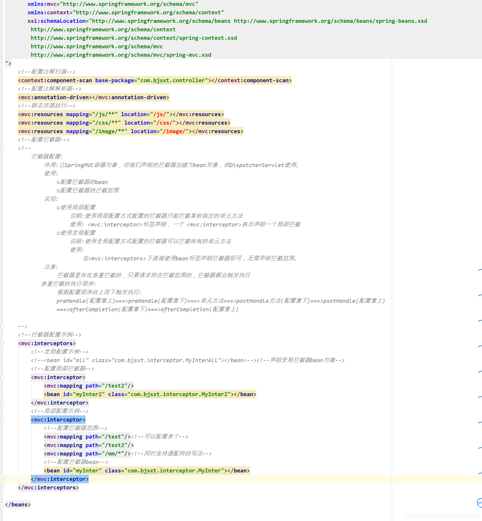Collapse the multi-line interceptor comment block fold marker

coord(2,148)
